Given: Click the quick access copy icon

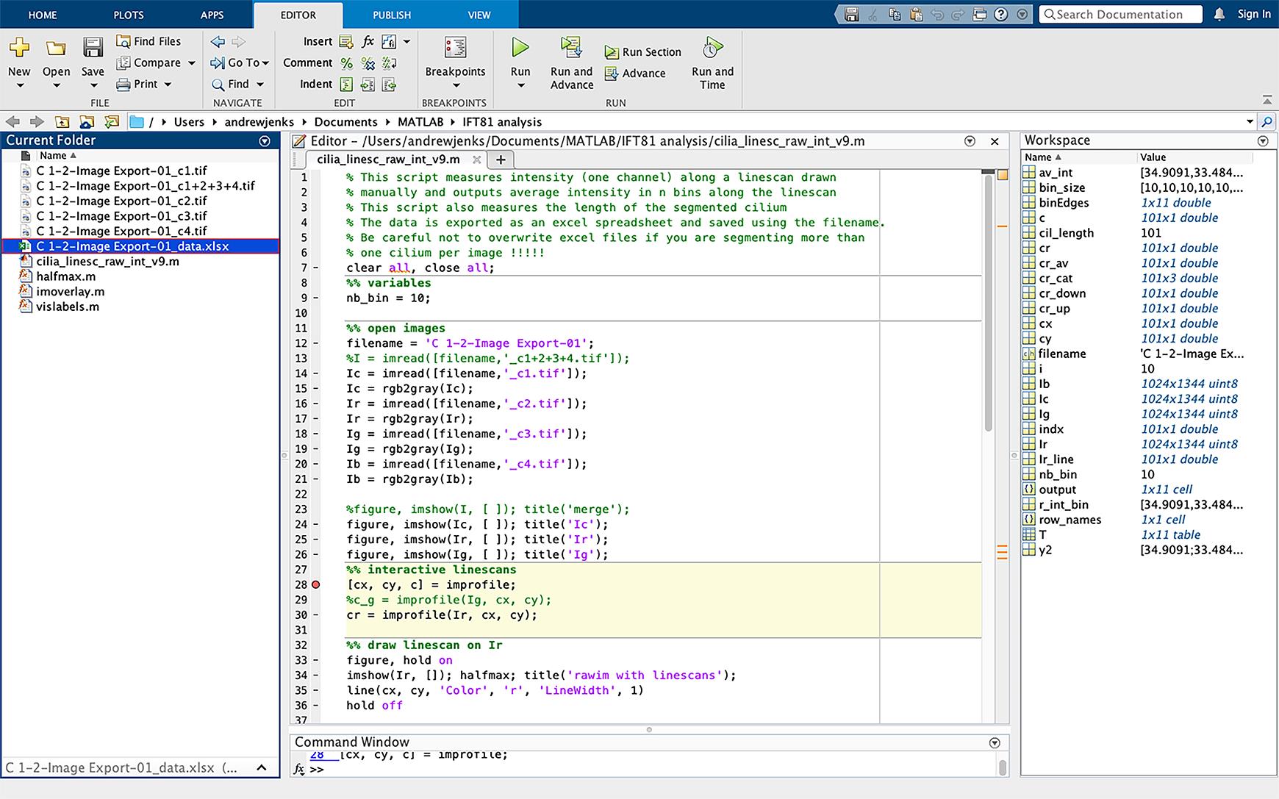Looking at the screenshot, I should pos(895,15).
